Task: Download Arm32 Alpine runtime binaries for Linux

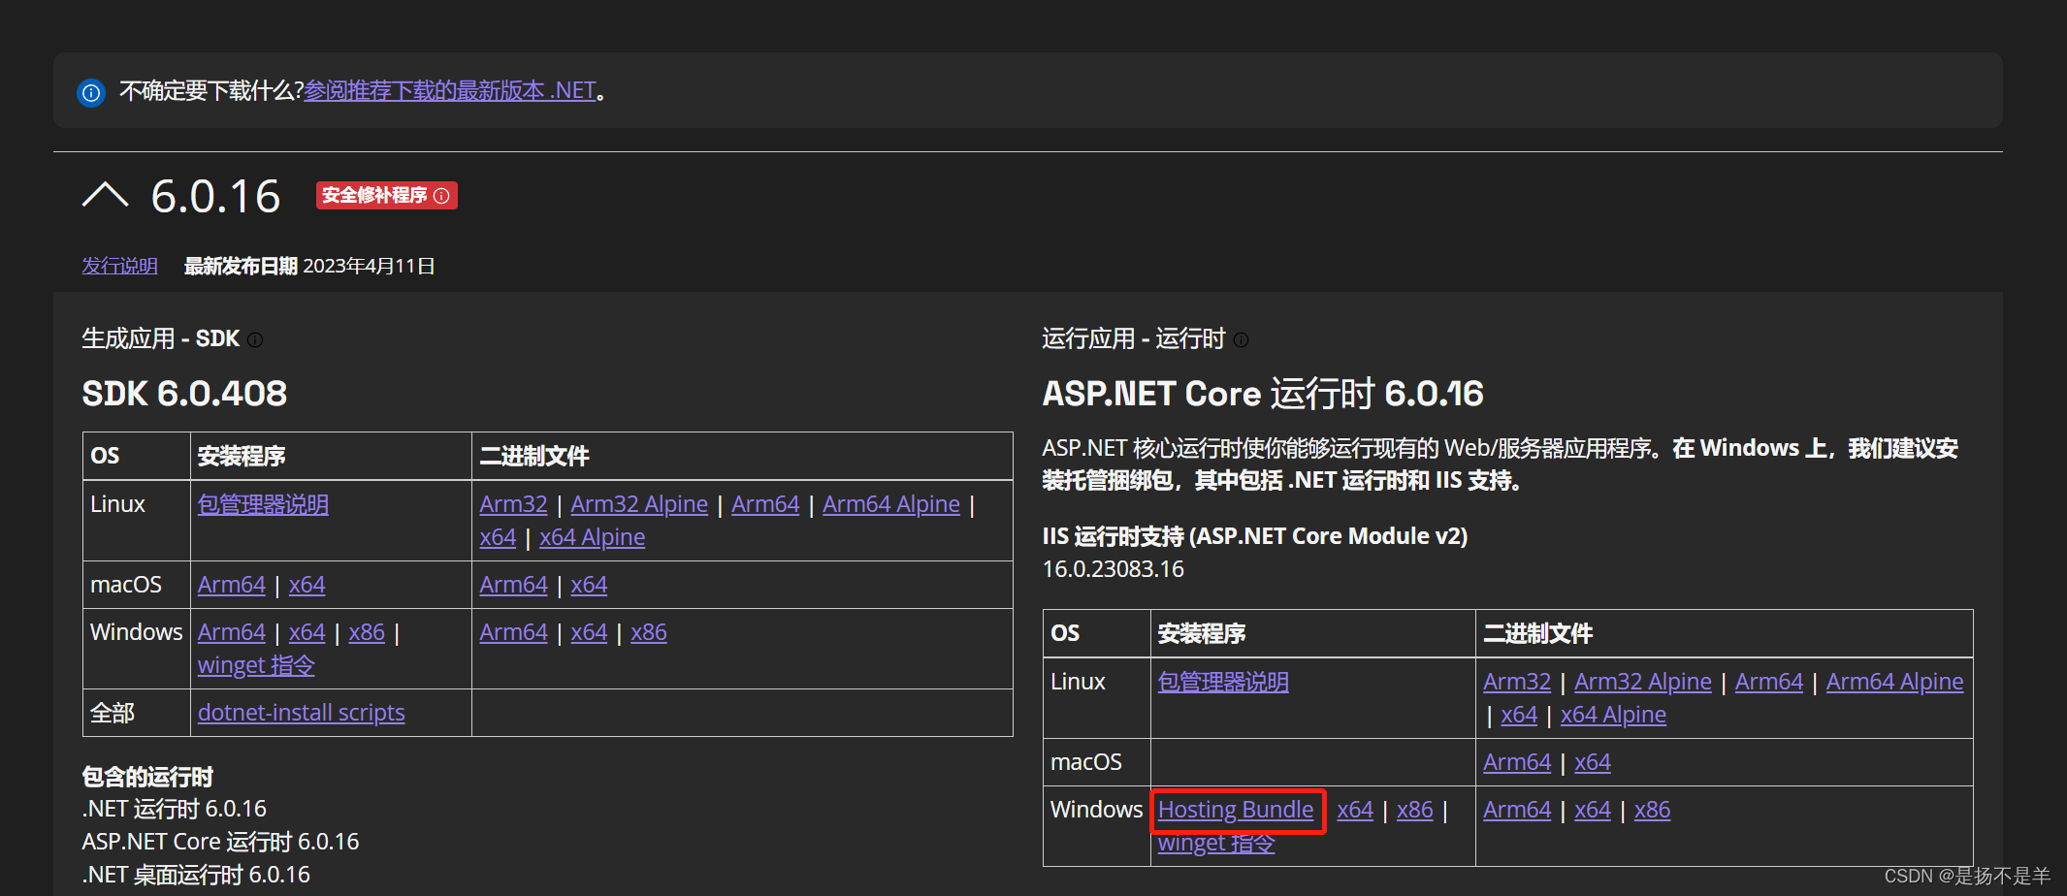Action: point(1642,681)
